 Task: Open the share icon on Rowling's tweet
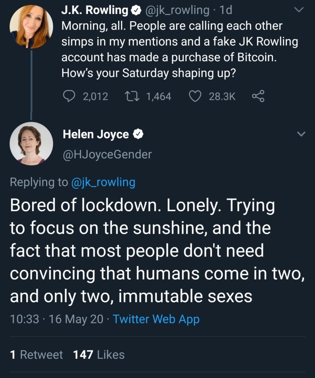pyautogui.click(x=258, y=96)
